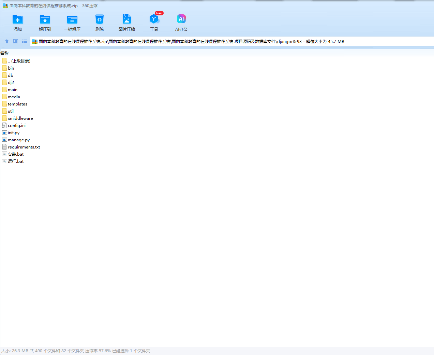The height and width of the screenshot is (355, 434).
Task: Select the dj2 folder
Action: [x=8, y=82]
